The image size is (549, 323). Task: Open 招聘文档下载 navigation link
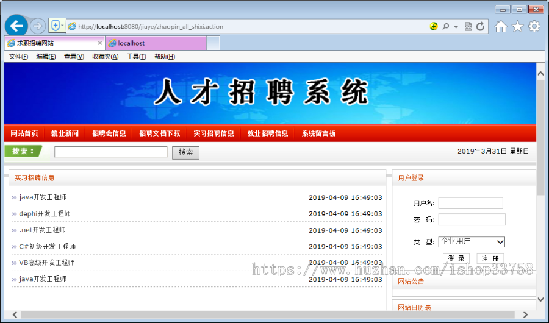(160, 133)
